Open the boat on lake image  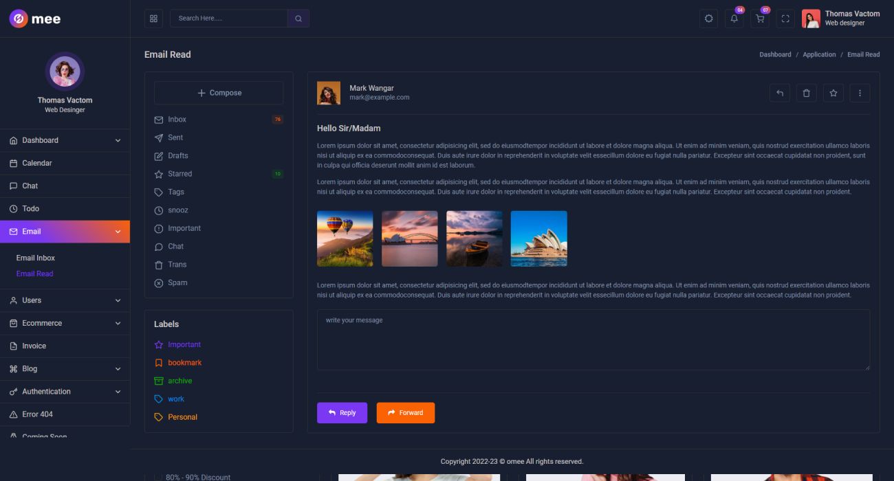pos(475,239)
